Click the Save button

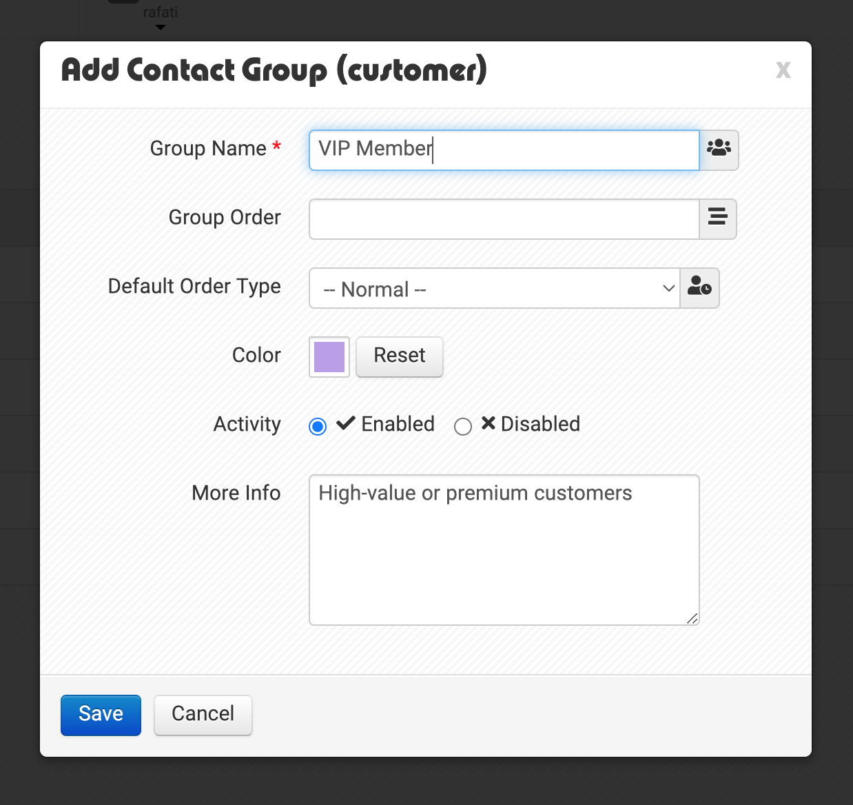tap(101, 715)
